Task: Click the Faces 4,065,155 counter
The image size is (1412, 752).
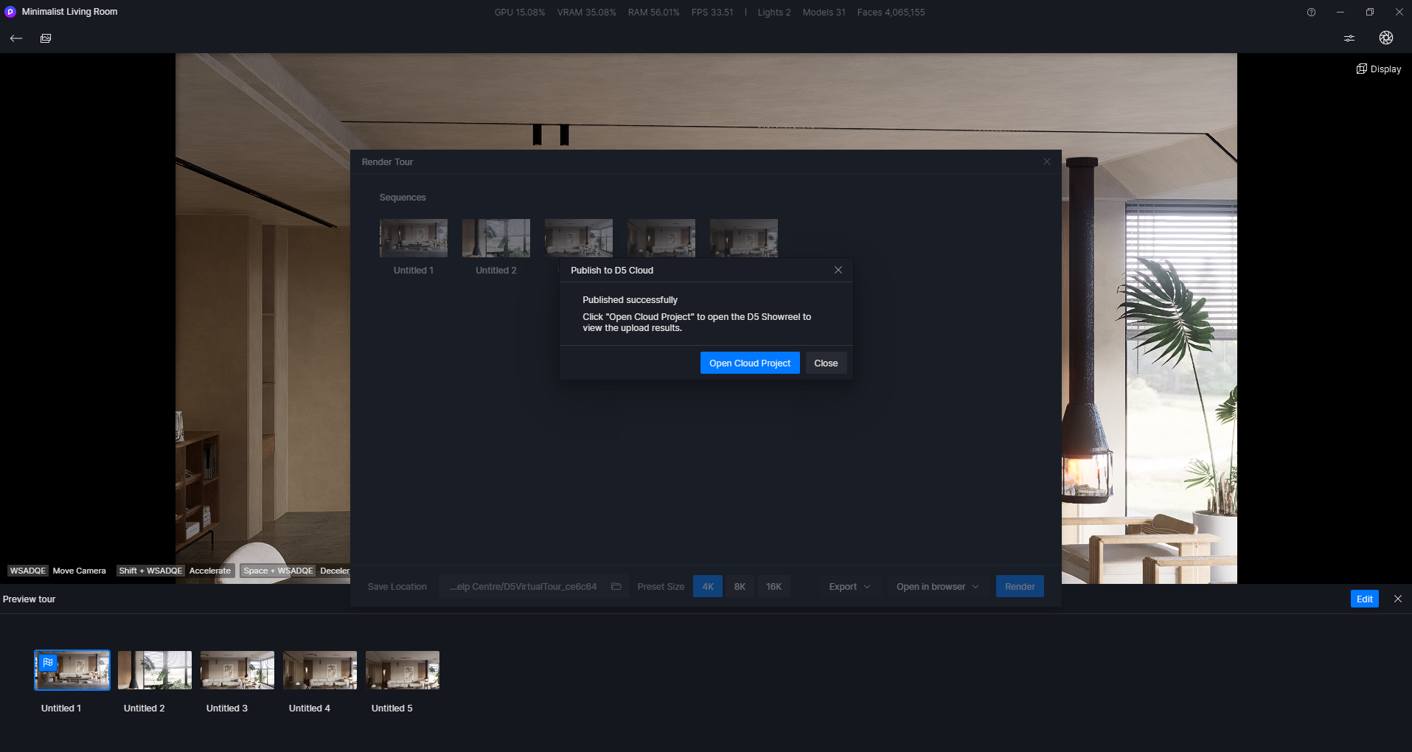Action: click(x=891, y=12)
